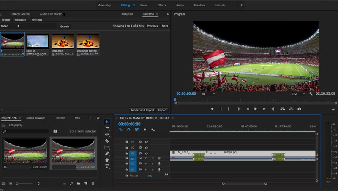Select the Razor tool in the toolbar
The width and height of the screenshot is (338, 191).
click(107, 141)
